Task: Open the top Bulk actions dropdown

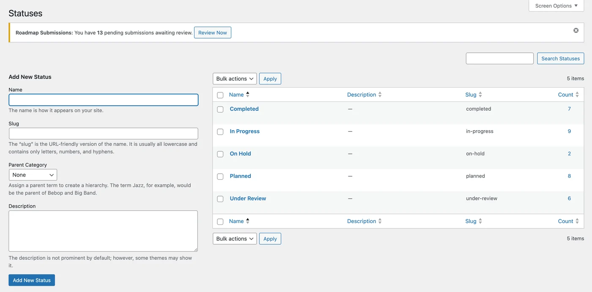Action: [x=235, y=79]
